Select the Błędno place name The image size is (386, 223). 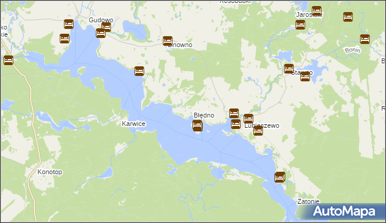[204, 115]
